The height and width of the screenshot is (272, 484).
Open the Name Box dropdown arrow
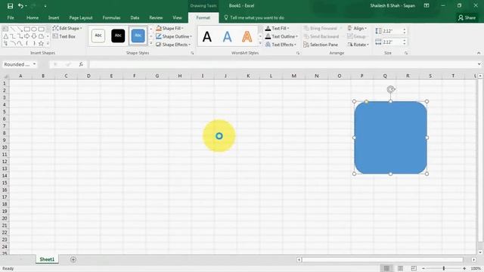point(34,64)
